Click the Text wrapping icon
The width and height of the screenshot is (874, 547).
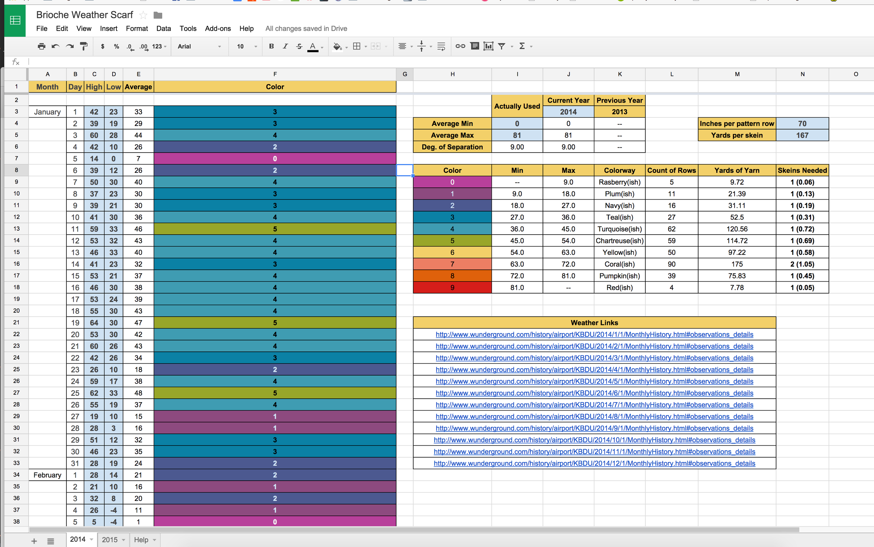[x=441, y=46]
